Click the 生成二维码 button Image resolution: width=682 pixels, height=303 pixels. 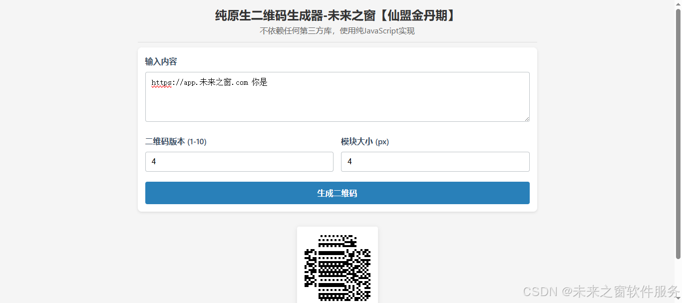[337, 193]
